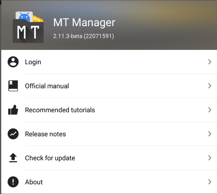Viewport: 217px width, 194px height.
Task: Click the chevron beside Check for update
Action: click(x=210, y=158)
